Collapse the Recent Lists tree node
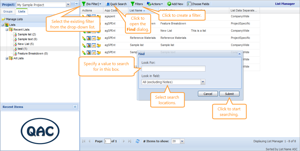This screenshot has width=300, height=151. pyautogui.click(x=7, y=30)
